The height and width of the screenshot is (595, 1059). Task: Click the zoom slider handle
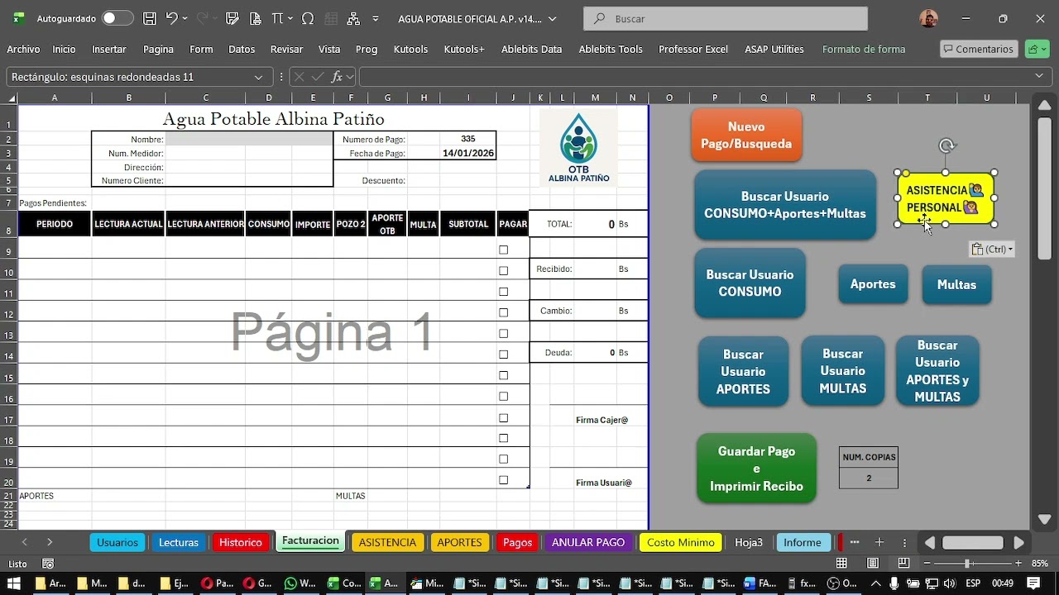click(x=967, y=564)
